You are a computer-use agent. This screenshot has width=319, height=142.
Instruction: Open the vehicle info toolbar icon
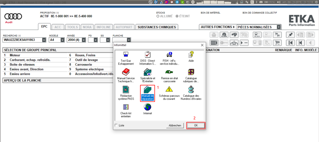coord(234,43)
